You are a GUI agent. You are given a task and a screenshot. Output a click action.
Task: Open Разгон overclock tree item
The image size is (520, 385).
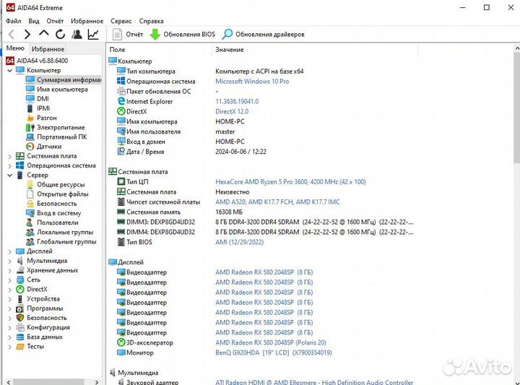41,118
